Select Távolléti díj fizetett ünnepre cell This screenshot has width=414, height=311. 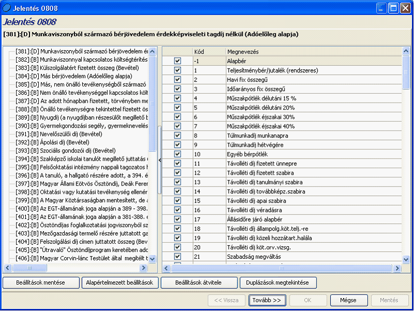pos(314,163)
